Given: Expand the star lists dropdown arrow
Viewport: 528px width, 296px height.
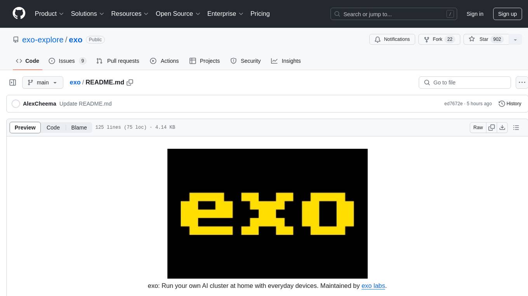Looking at the screenshot, I should [515, 40].
